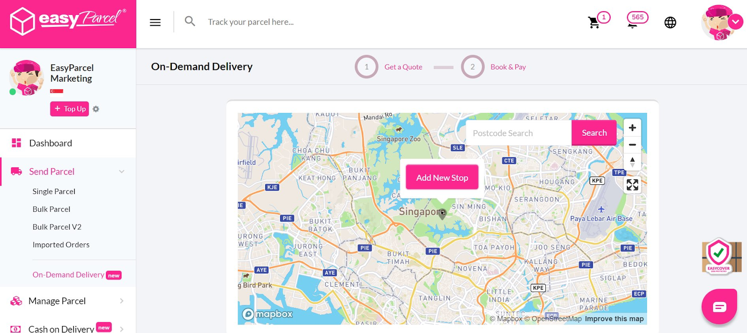This screenshot has width=747, height=333.
Task: Open the language globe icon
Action: click(x=670, y=22)
